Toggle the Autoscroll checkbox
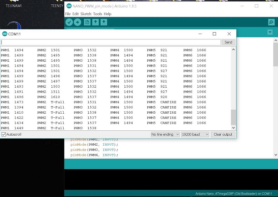 pyautogui.click(x=4, y=134)
